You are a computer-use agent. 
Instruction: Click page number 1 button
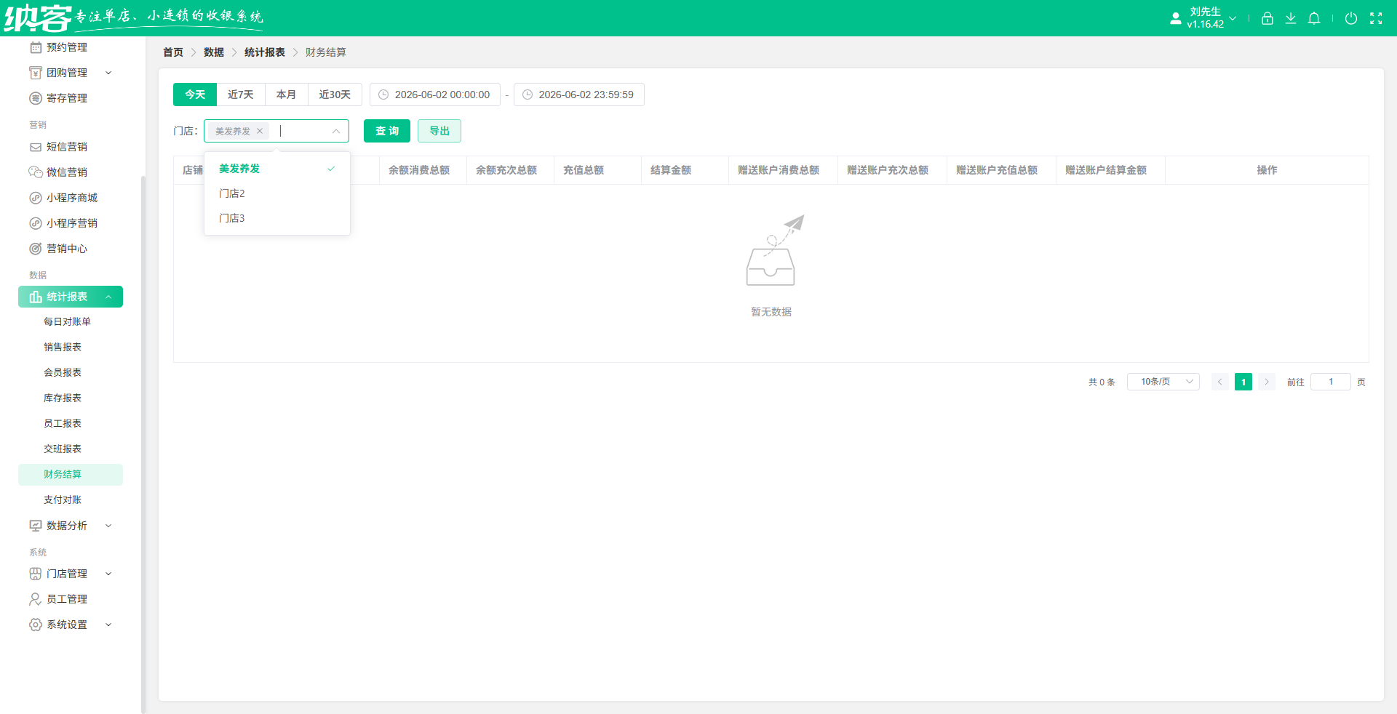pos(1243,382)
